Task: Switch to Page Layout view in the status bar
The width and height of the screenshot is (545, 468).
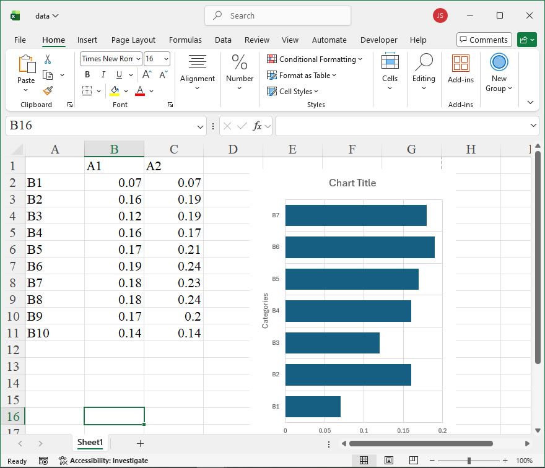Action: (x=388, y=461)
